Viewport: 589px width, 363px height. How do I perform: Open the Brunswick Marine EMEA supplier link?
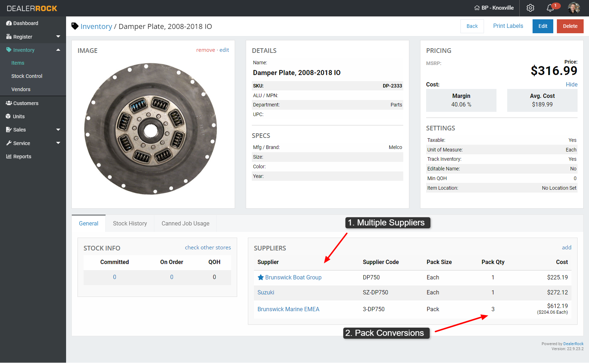point(288,309)
